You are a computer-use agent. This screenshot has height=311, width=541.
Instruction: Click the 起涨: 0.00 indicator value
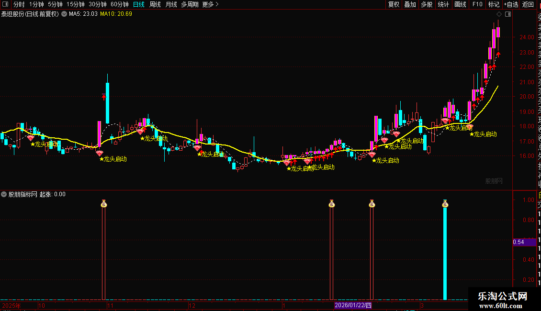pyautogui.click(x=53, y=194)
